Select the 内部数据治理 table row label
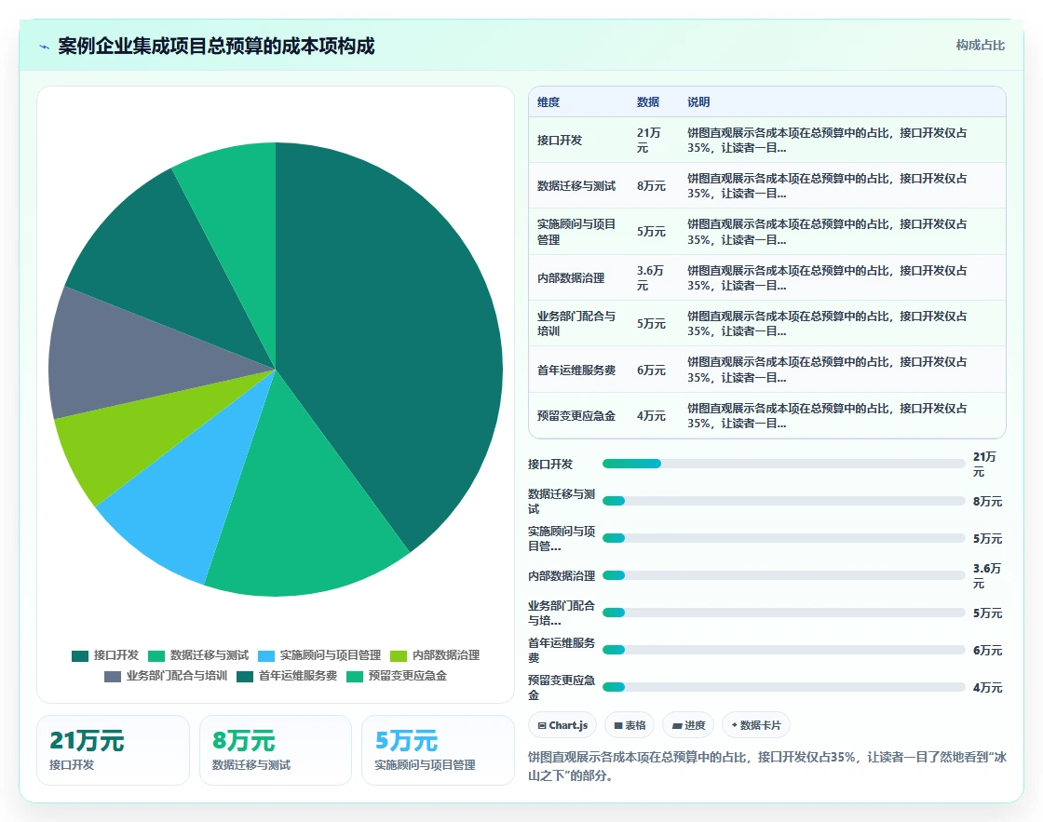The height and width of the screenshot is (822, 1043). [572, 278]
